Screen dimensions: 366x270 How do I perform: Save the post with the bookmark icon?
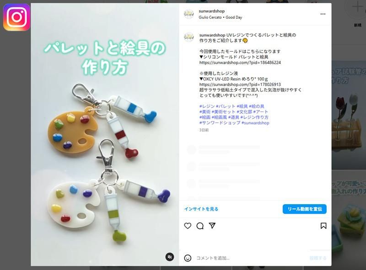point(323,226)
